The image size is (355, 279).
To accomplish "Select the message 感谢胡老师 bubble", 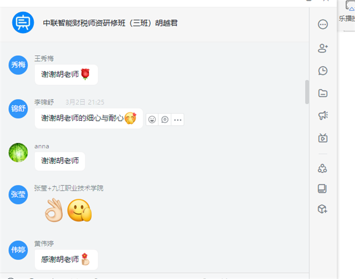I will tap(67, 260).
